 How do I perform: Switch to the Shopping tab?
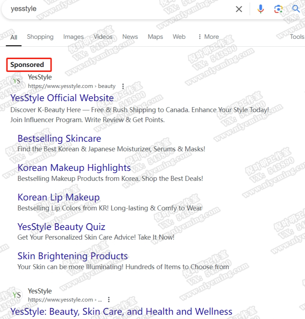pyautogui.click(x=40, y=37)
